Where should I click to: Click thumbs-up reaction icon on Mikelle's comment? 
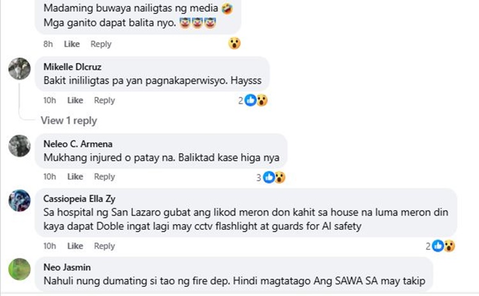250,100
